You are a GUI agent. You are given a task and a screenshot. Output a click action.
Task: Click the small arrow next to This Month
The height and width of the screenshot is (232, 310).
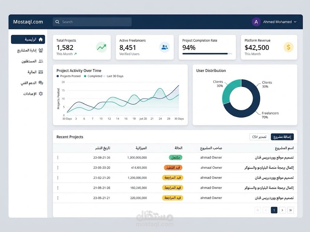(75, 54)
